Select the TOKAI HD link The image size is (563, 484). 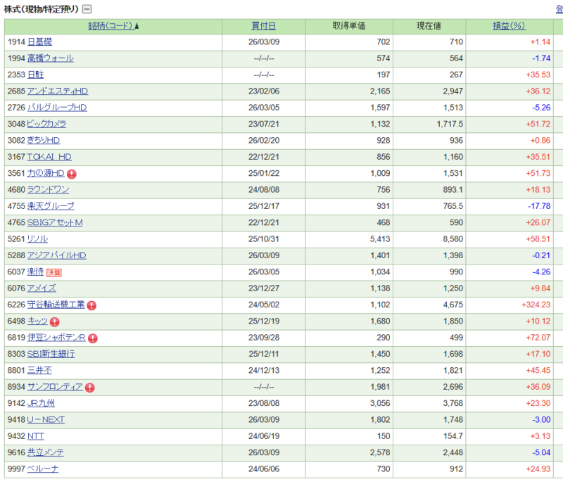49,157
